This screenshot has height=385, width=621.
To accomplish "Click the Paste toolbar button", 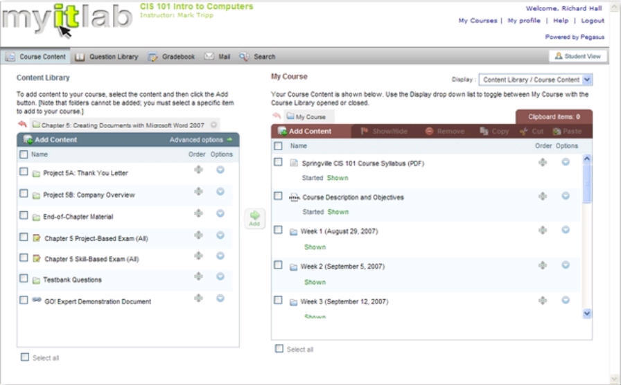I will [567, 132].
